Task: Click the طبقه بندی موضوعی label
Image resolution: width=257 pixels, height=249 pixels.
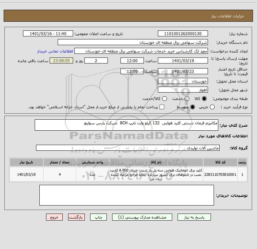Action: [230, 99]
